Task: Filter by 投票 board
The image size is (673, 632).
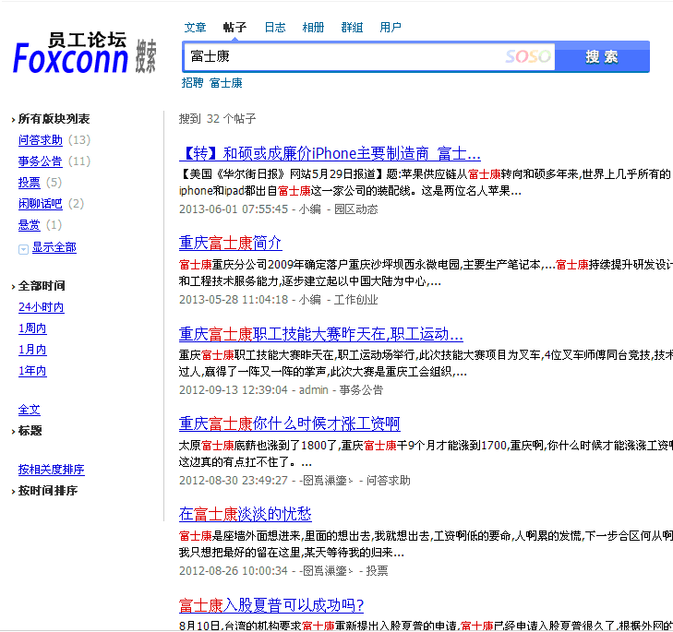Action: coord(30,183)
